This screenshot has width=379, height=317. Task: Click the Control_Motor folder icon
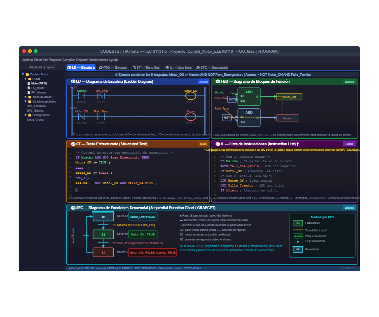click(27, 75)
